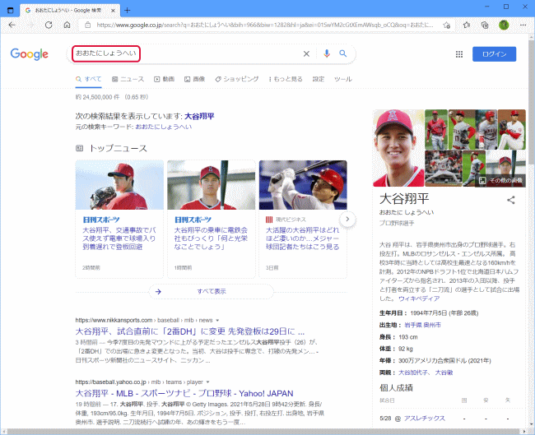Open birthplace link 岩手県 奥州市
Image resolution: width=535 pixels, height=435 pixels.
point(422,325)
